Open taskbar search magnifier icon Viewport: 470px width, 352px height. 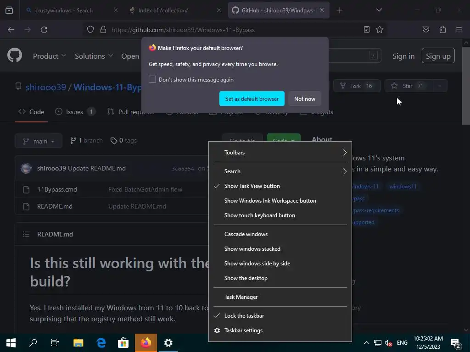(33, 343)
